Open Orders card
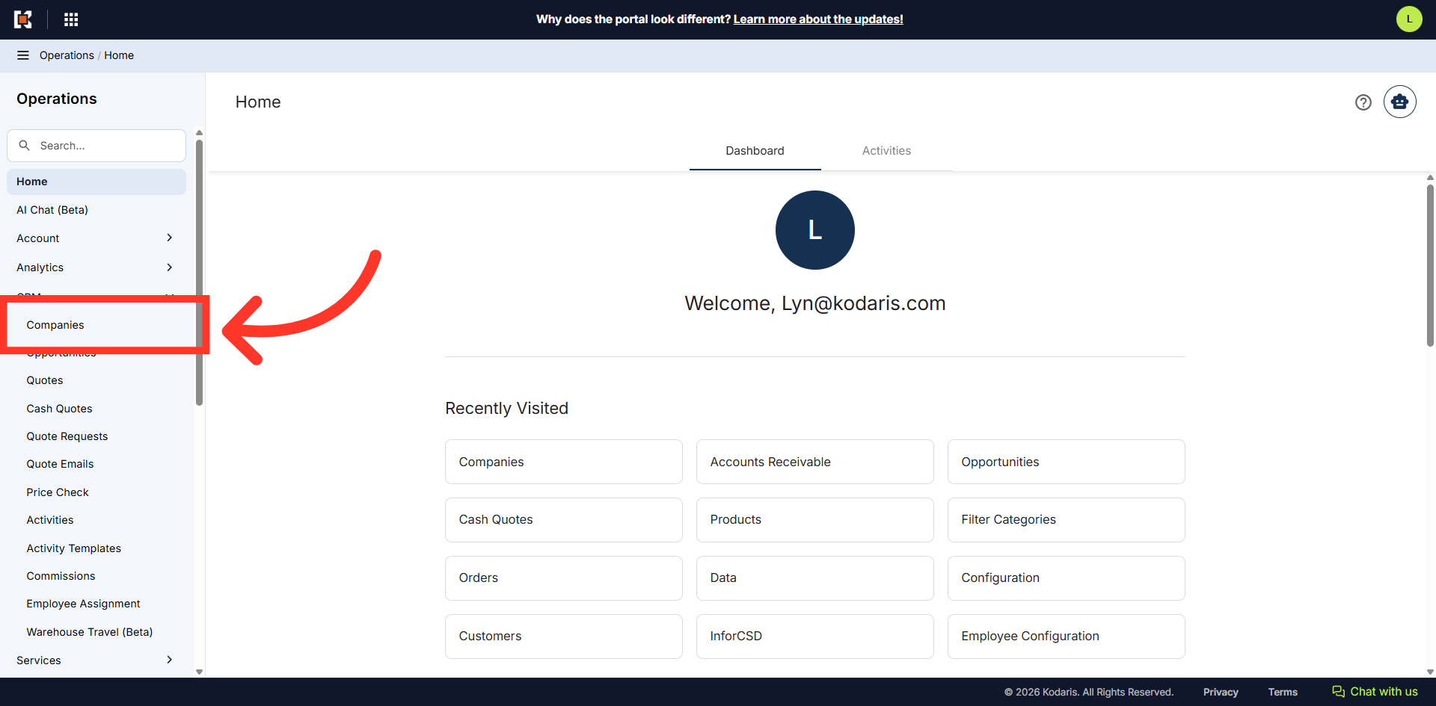The image size is (1436, 706). [564, 578]
